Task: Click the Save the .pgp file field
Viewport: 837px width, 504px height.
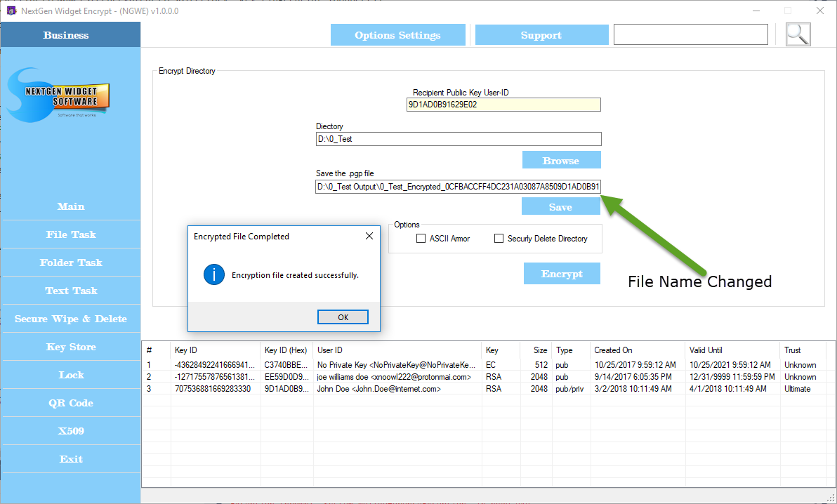Action: point(458,186)
